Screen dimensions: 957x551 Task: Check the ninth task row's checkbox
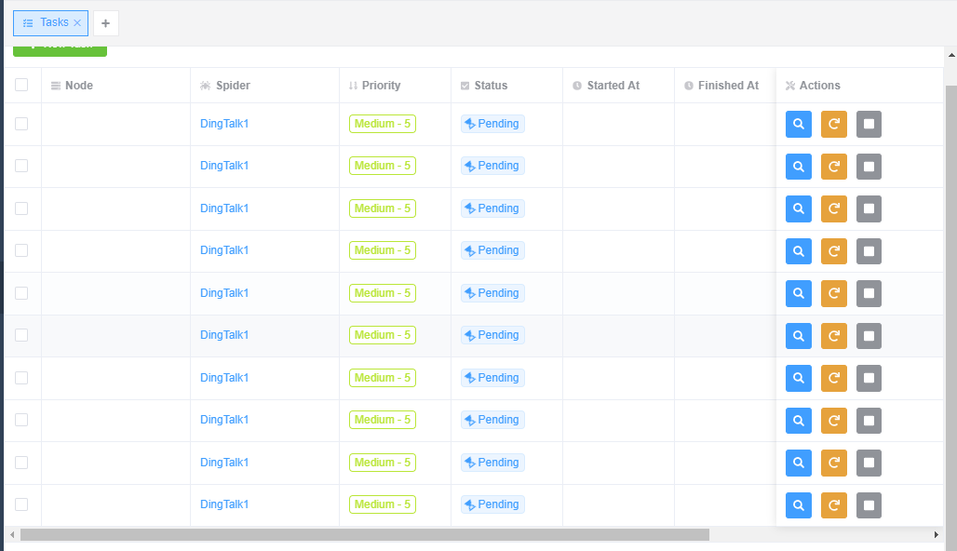(21, 463)
